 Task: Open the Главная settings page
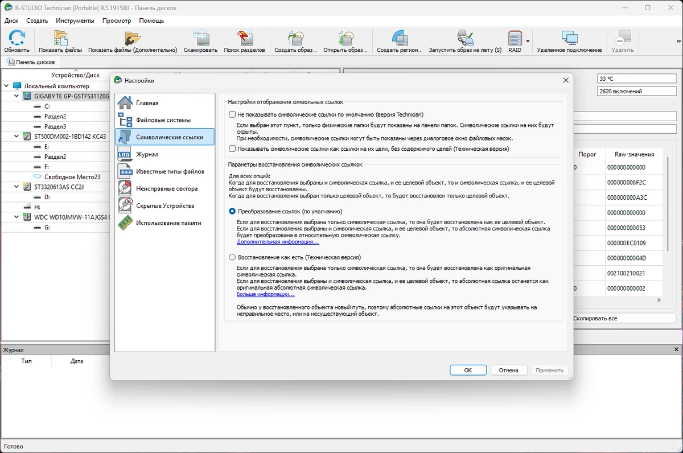click(x=165, y=103)
